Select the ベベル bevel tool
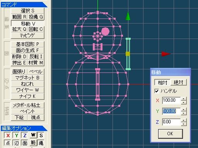Screen dimensions: 198x148 click(x=36, y=72)
